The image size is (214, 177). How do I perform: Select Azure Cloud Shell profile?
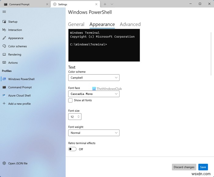pos(33,96)
